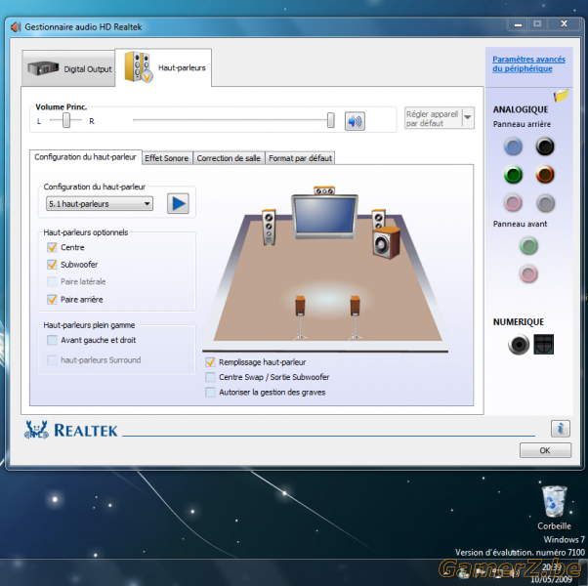
Task: Enable Avant gauche et droit full-range
Action: click(x=52, y=340)
